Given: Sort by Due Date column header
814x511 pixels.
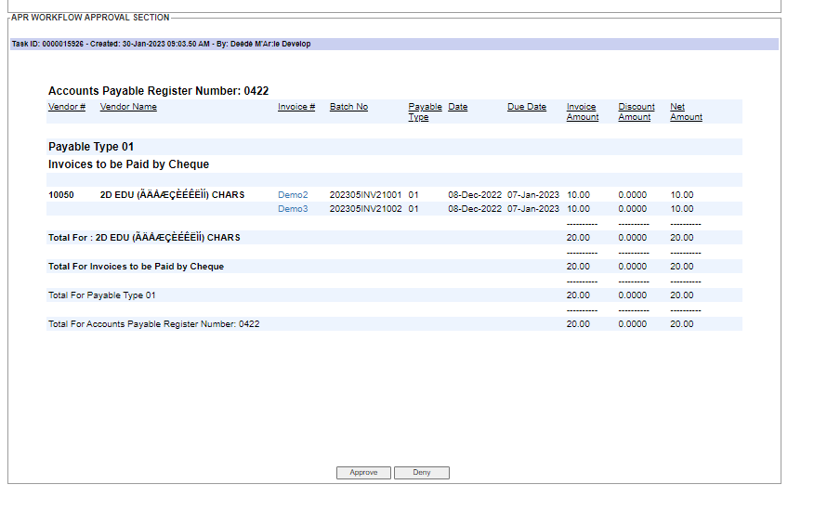Looking at the screenshot, I should [x=527, y=107].
